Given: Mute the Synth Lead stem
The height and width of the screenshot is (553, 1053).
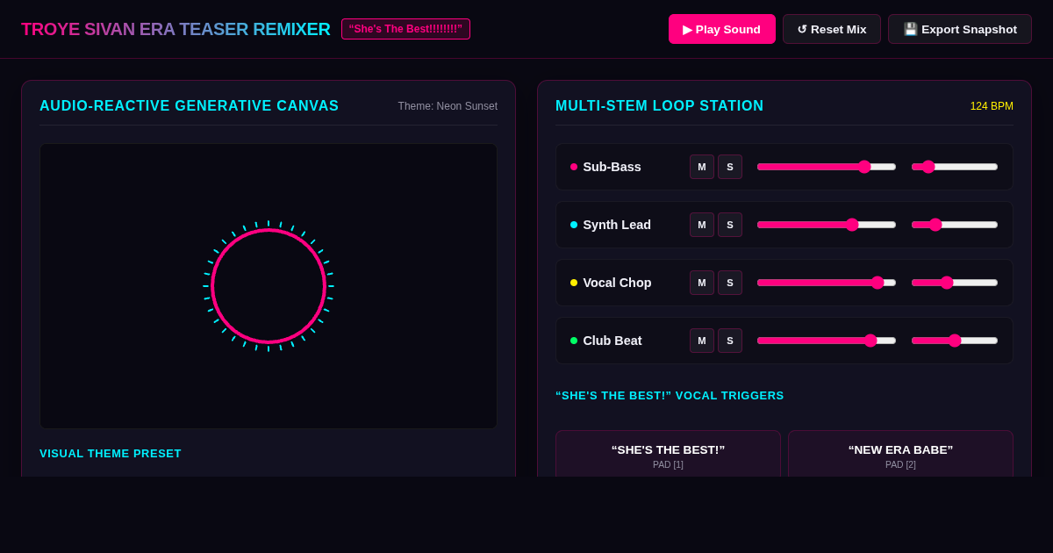Looking at the screenshot, I should click(702, 225).
